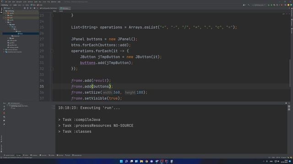
Task: Toggle the Structure side stripe button
Action: point(1,138)
